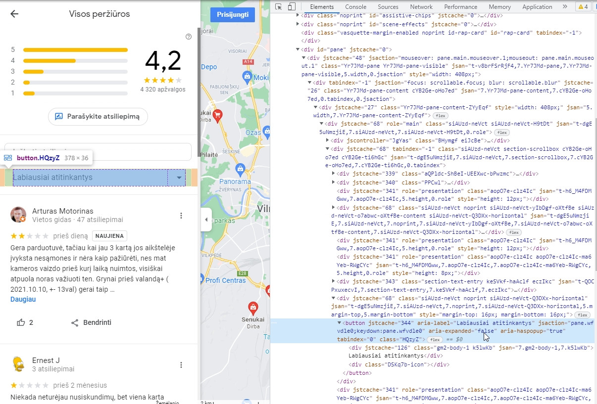597x404 pixels.
Task: Click Arturas Motorinas profile picture
Action: pos(18,215)
